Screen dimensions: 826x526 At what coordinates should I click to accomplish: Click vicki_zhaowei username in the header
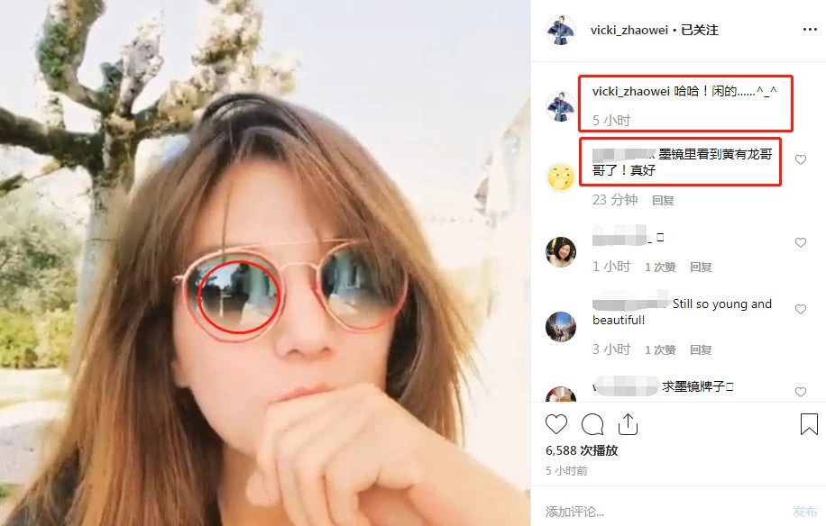(629, 30)
